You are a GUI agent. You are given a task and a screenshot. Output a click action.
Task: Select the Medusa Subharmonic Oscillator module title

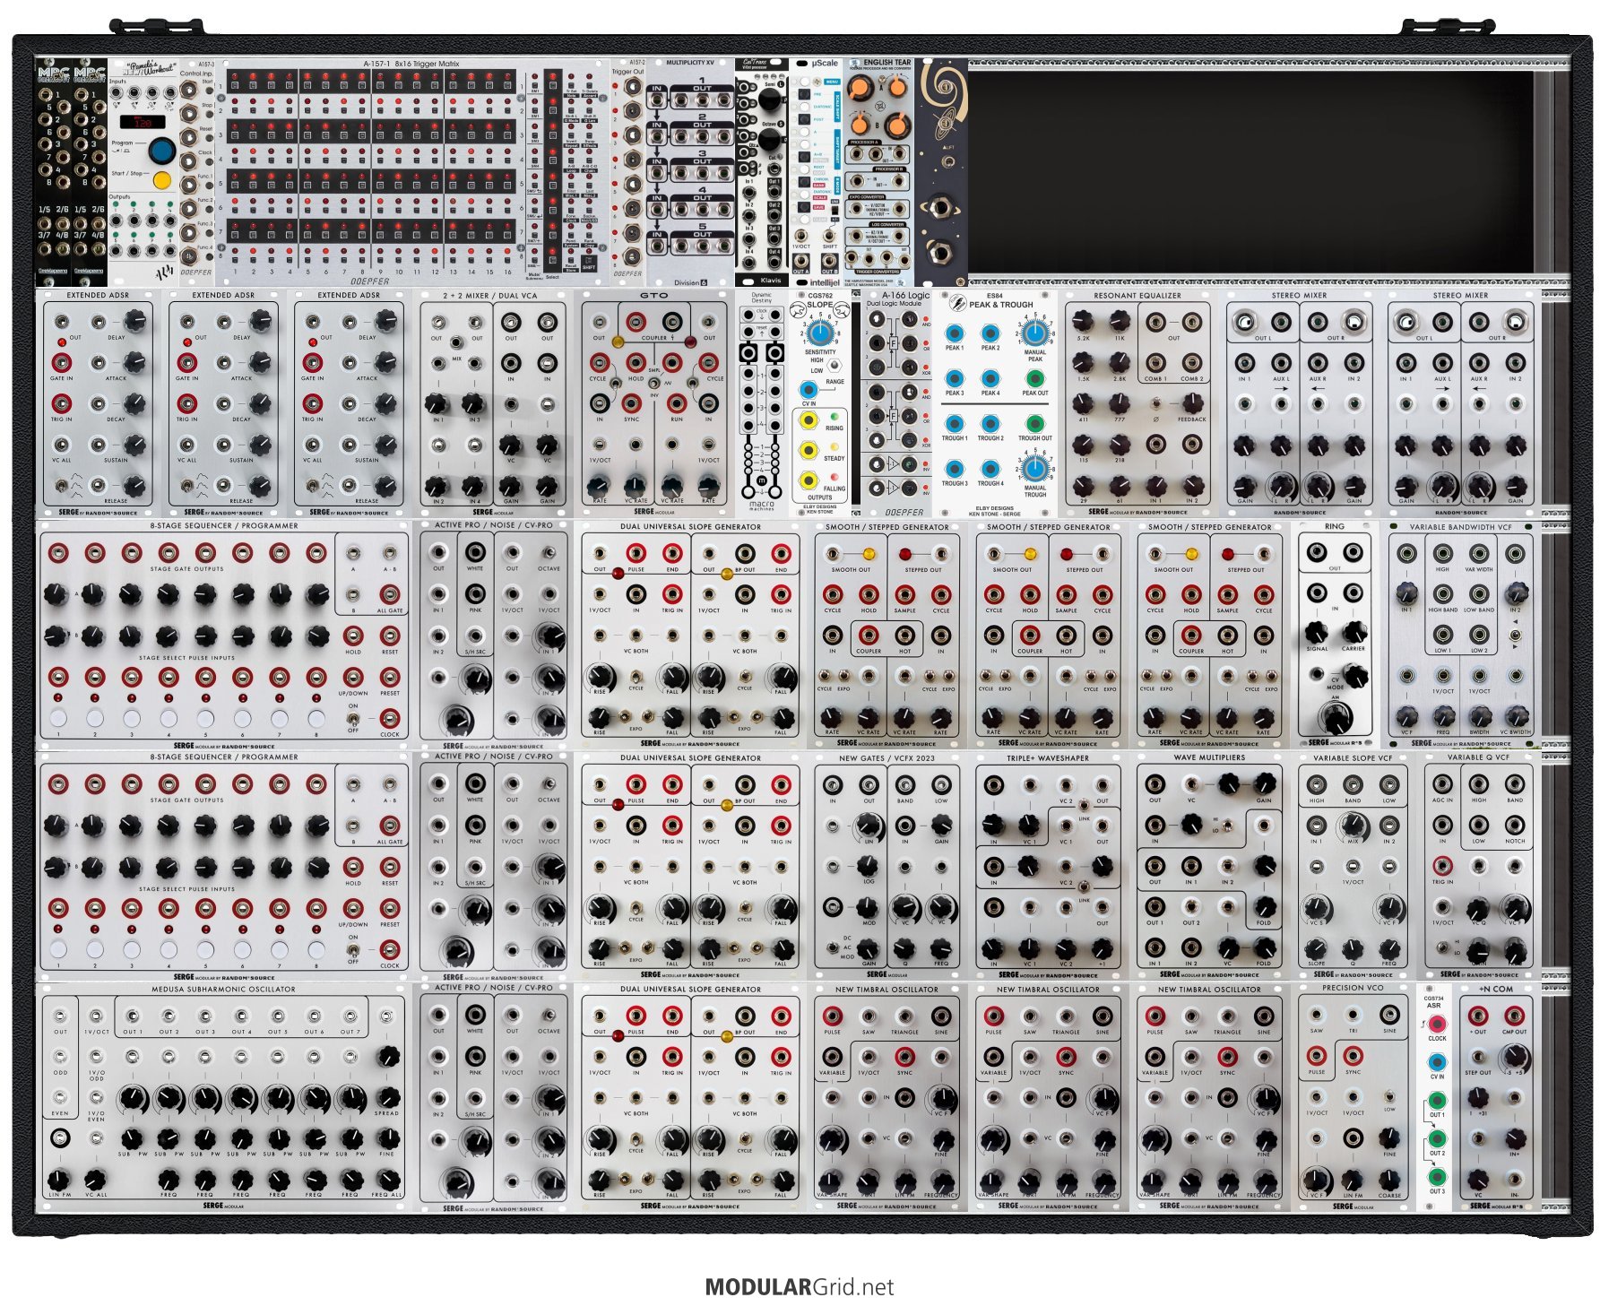coord(223,990)
